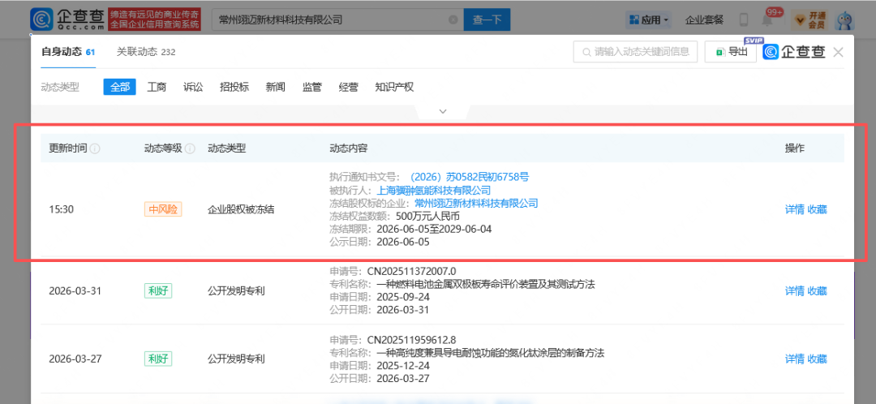876x404 pixels.
Task: Filter by 工商 type
Action: 157,87
